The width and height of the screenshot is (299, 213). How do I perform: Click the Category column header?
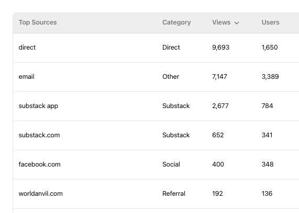[x=176, y=22]
